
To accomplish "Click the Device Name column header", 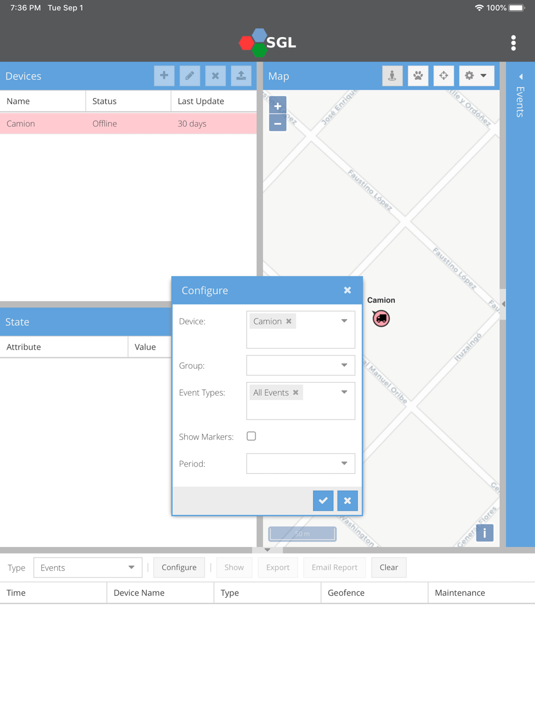I will [x=160, y=593].
